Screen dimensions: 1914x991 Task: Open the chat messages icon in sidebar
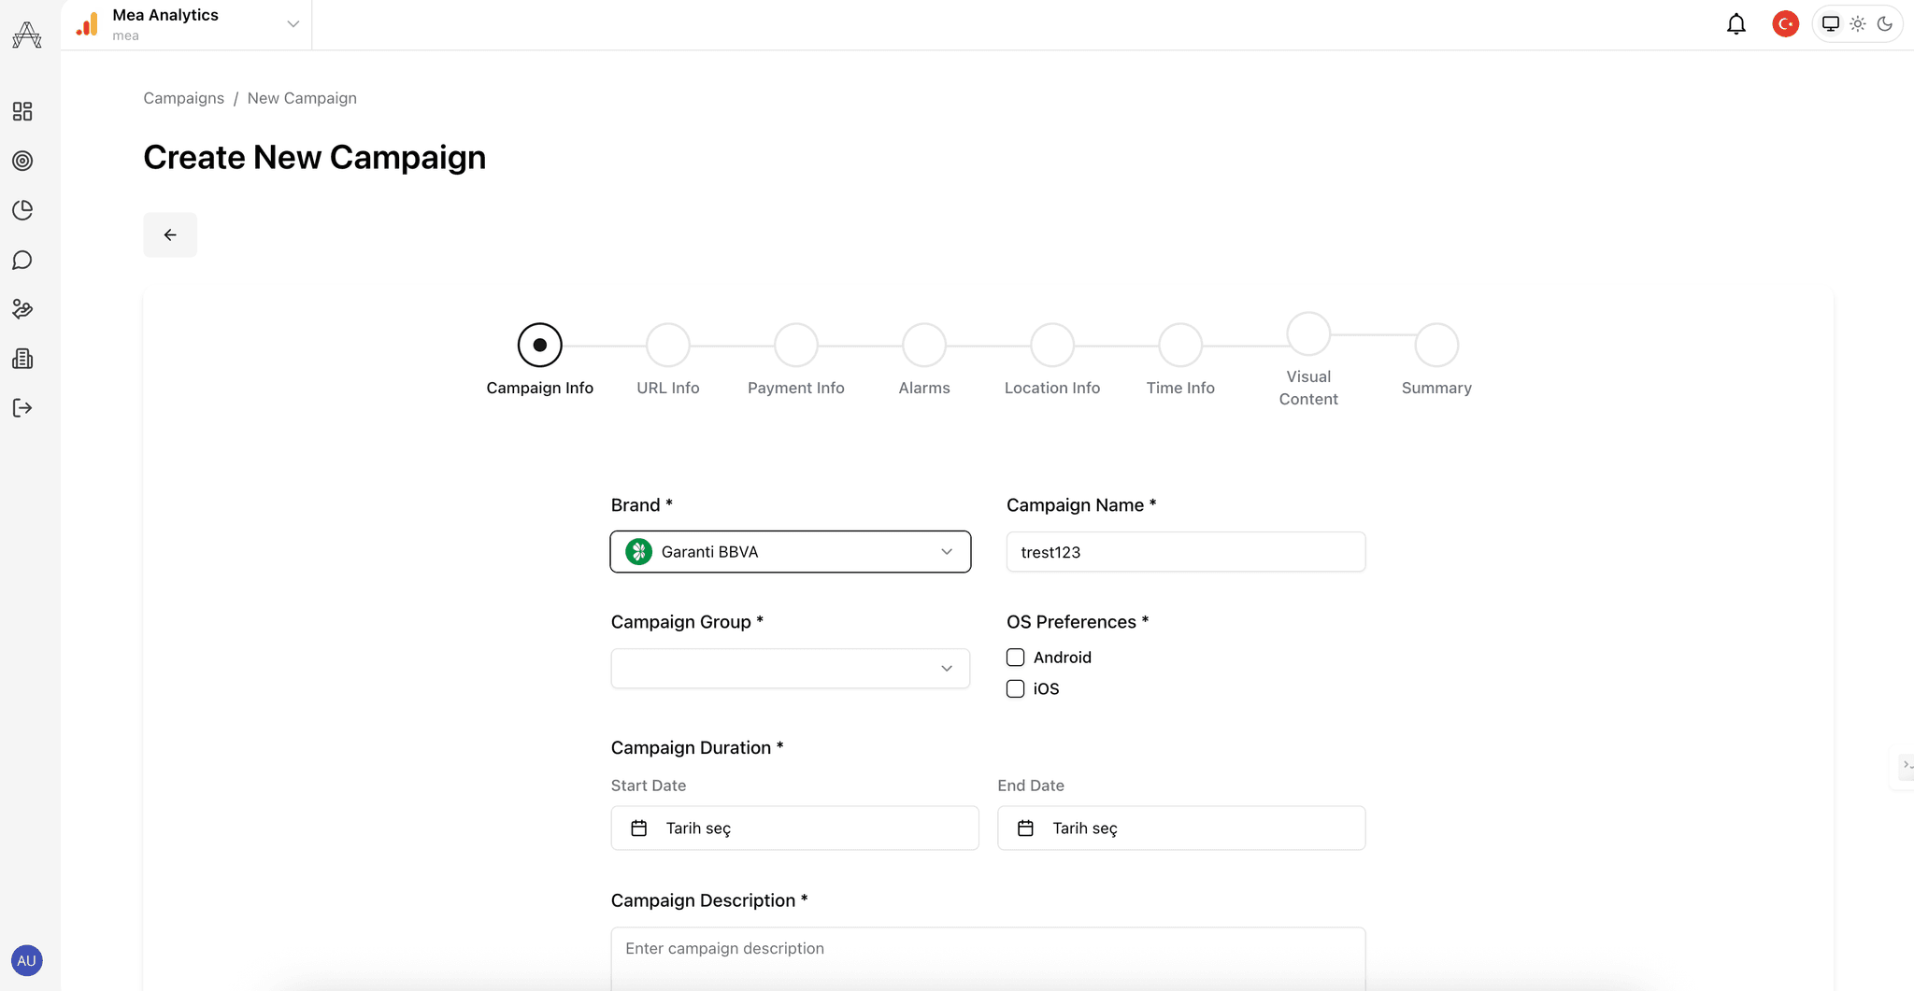(x=23, y=260)
